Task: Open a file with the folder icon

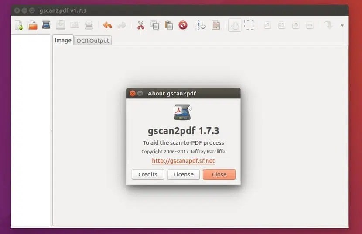Action: [x=33, y=25]
